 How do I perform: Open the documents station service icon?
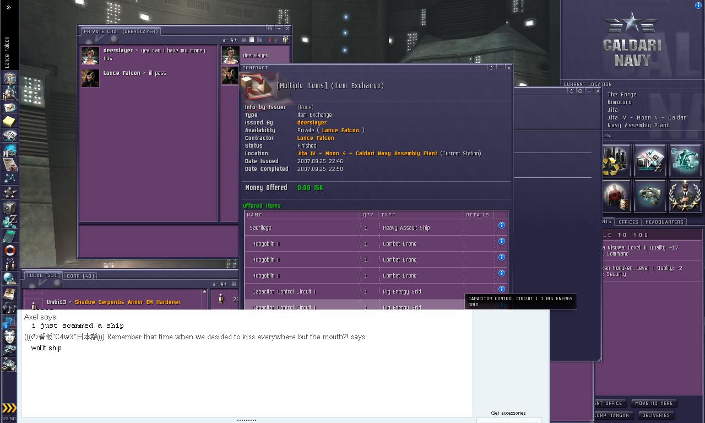[x=650, y=160]
